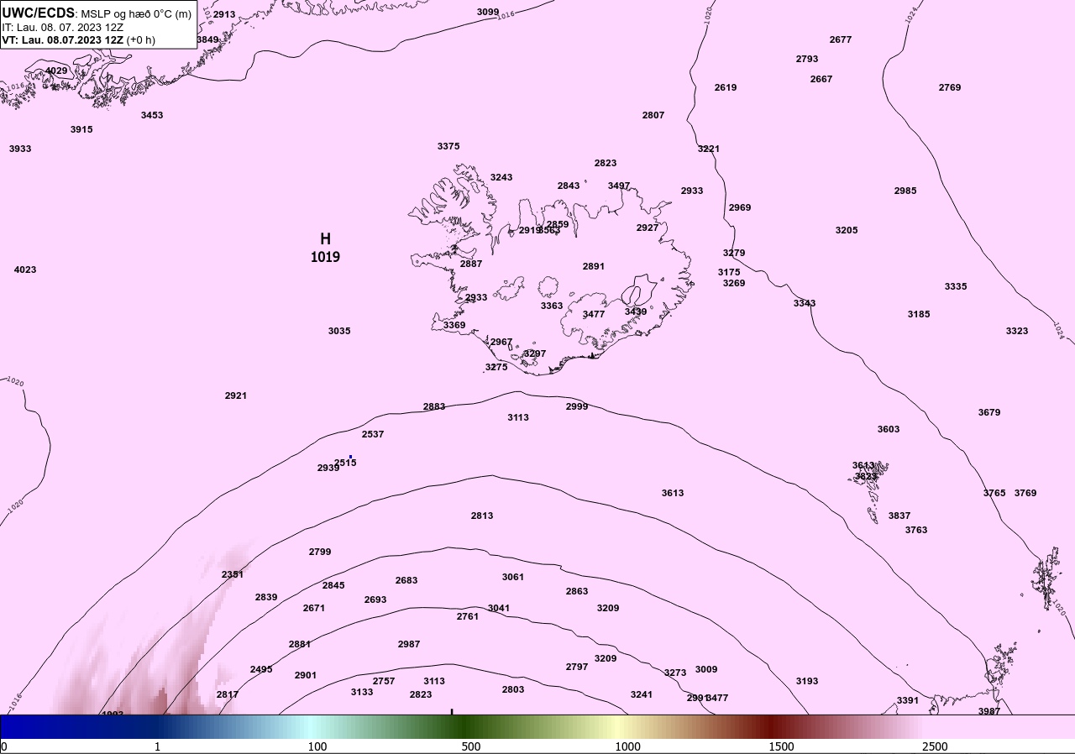Click the 3369 height value
Screen dimensions: 1075x754
tap(454, 325)
